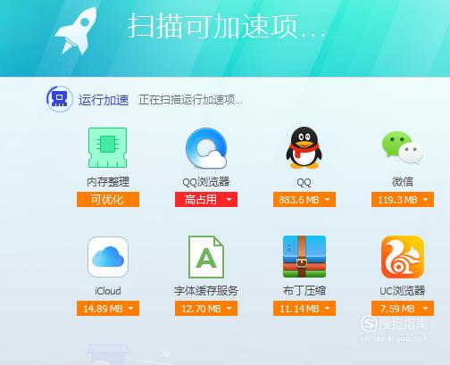This screenshot has height=365, width=450.
Task: Open the 7.59 MB dropdown for UC浏览器
Action: 403,309
